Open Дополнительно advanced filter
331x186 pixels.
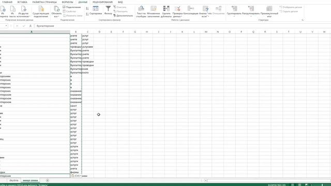point(123,16)
